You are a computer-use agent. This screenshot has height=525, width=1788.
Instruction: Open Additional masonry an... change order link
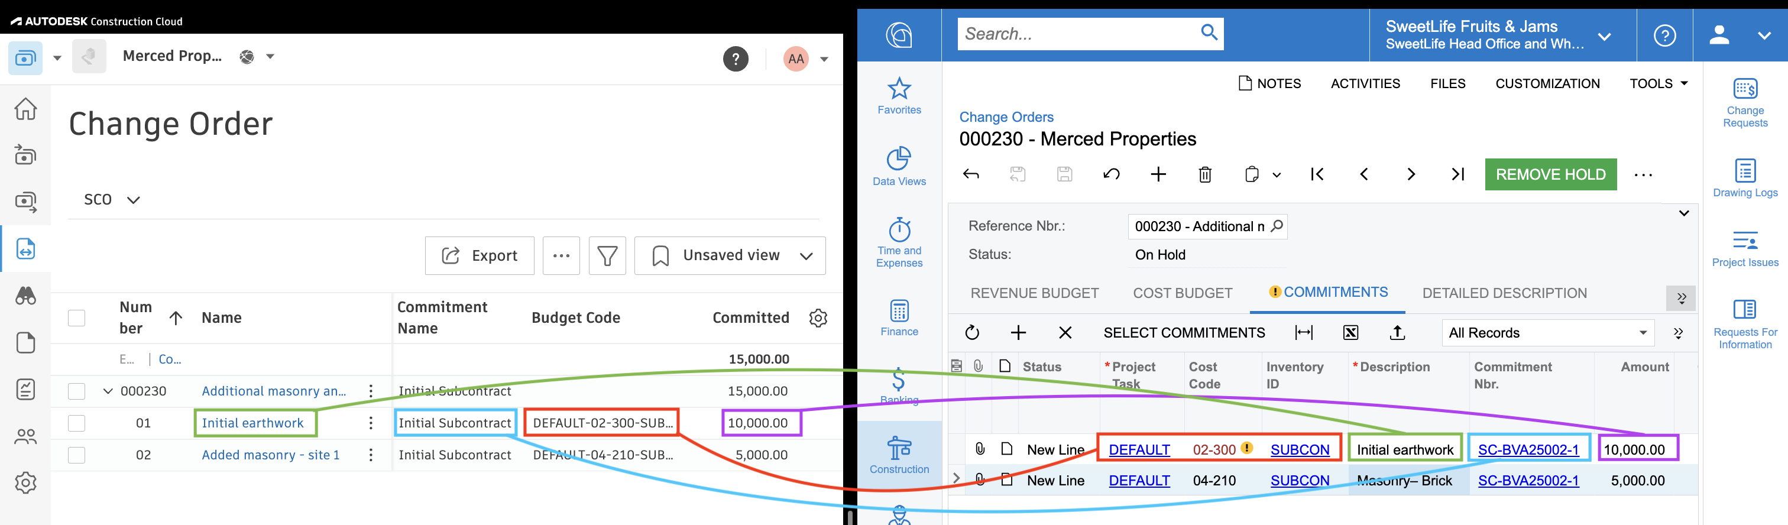[274, 391]
